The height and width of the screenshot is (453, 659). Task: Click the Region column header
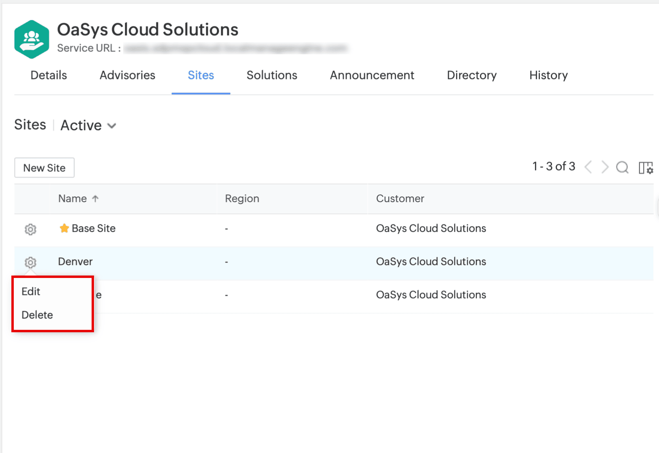[x=242, y=199]
